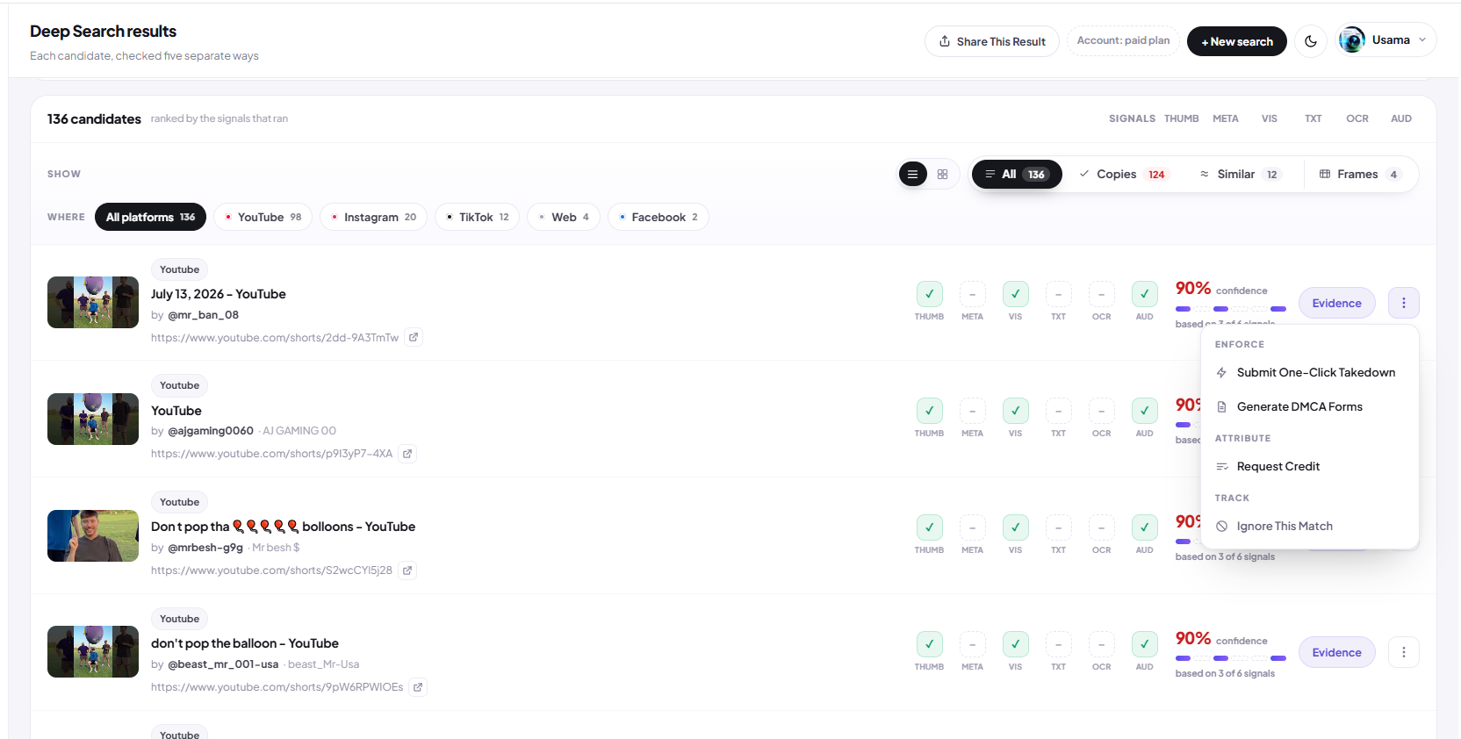Filter results to Copies only

coord(1124,175)
